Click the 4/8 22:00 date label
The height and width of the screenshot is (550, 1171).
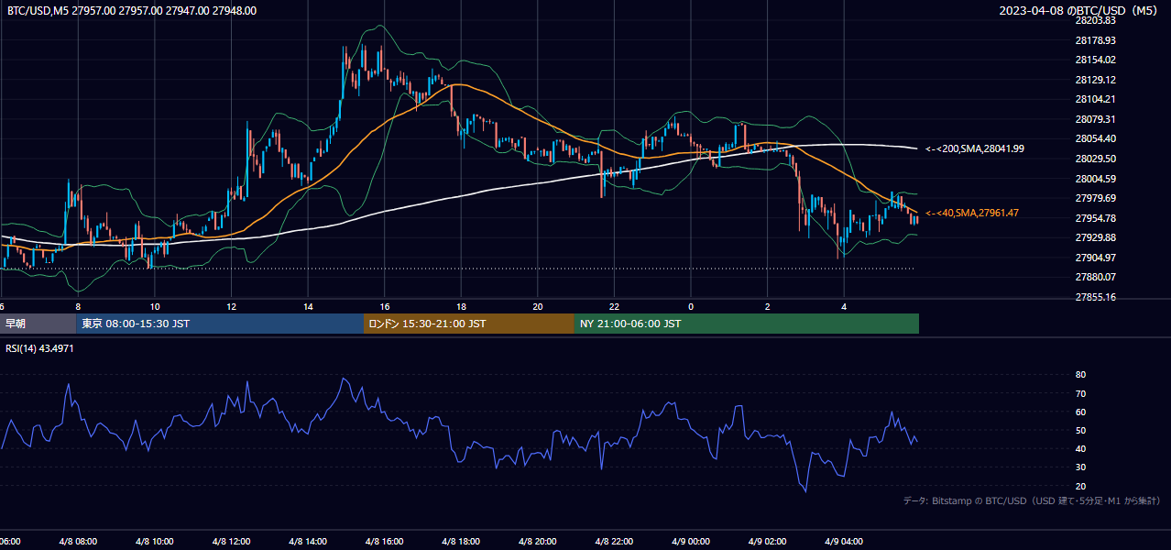click(615, 542)
